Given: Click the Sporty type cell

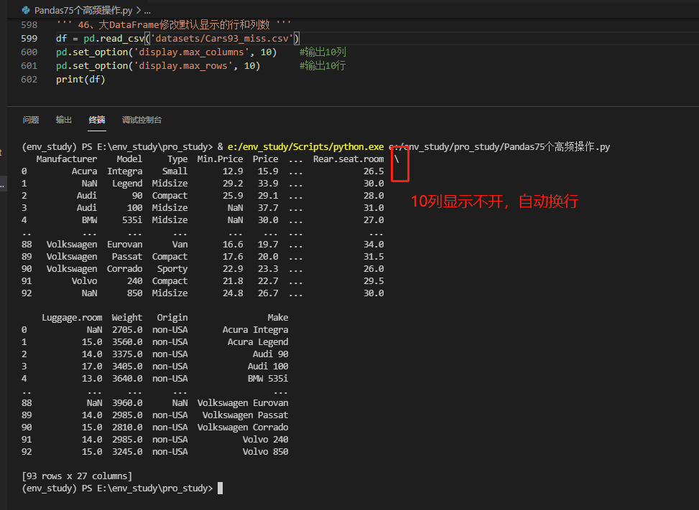Looking at the screenshot, I should click(172, 269).
